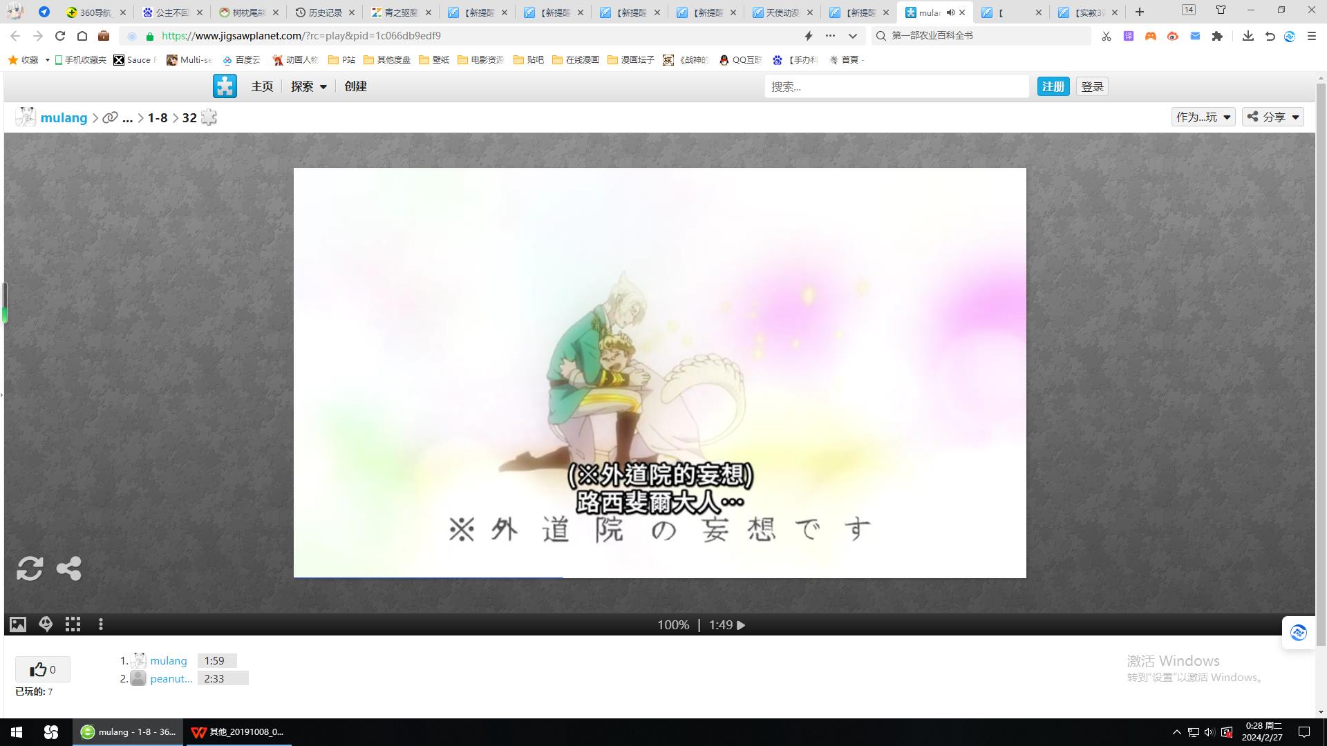This screenshot has height=746, width=1327.
Task: Open the 分享 share dropdown
Action: [1272, 117]
